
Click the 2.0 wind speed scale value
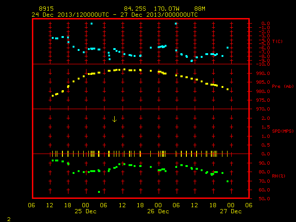pyautogui.click(x=265, y=118)
